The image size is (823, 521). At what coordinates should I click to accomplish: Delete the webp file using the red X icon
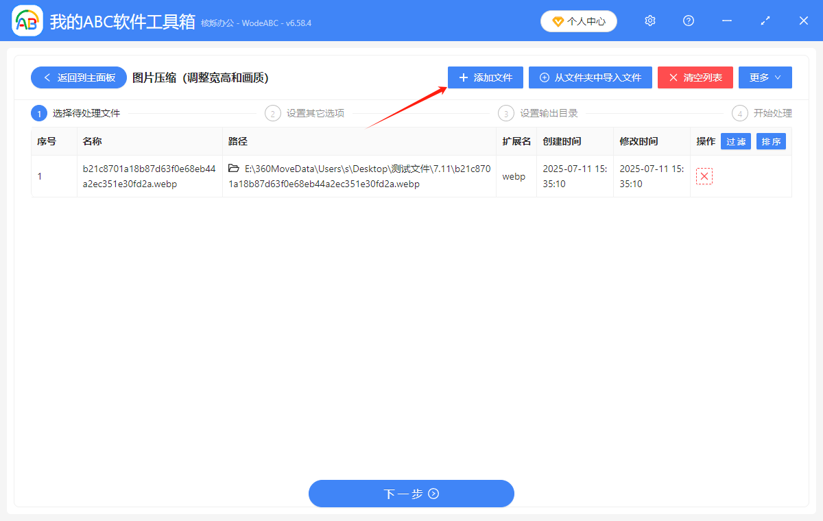(704, 176)
